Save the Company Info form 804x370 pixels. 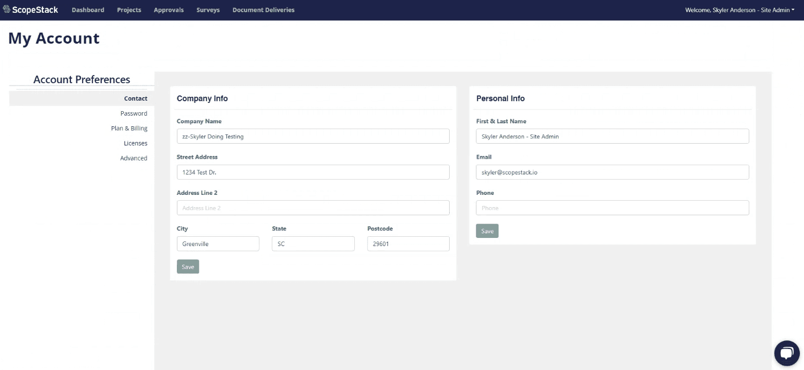click(188, 266)
